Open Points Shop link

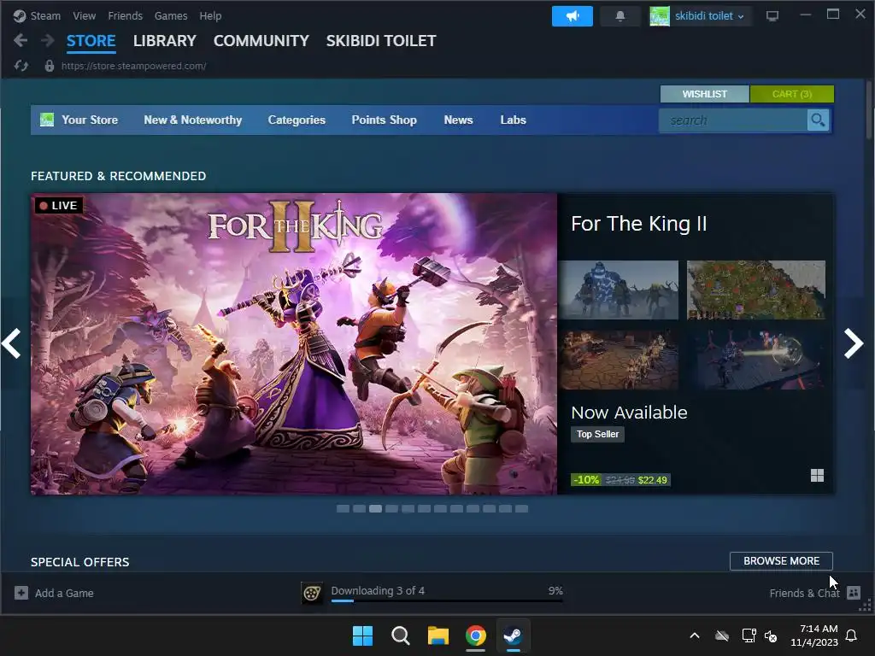(384, 120)
